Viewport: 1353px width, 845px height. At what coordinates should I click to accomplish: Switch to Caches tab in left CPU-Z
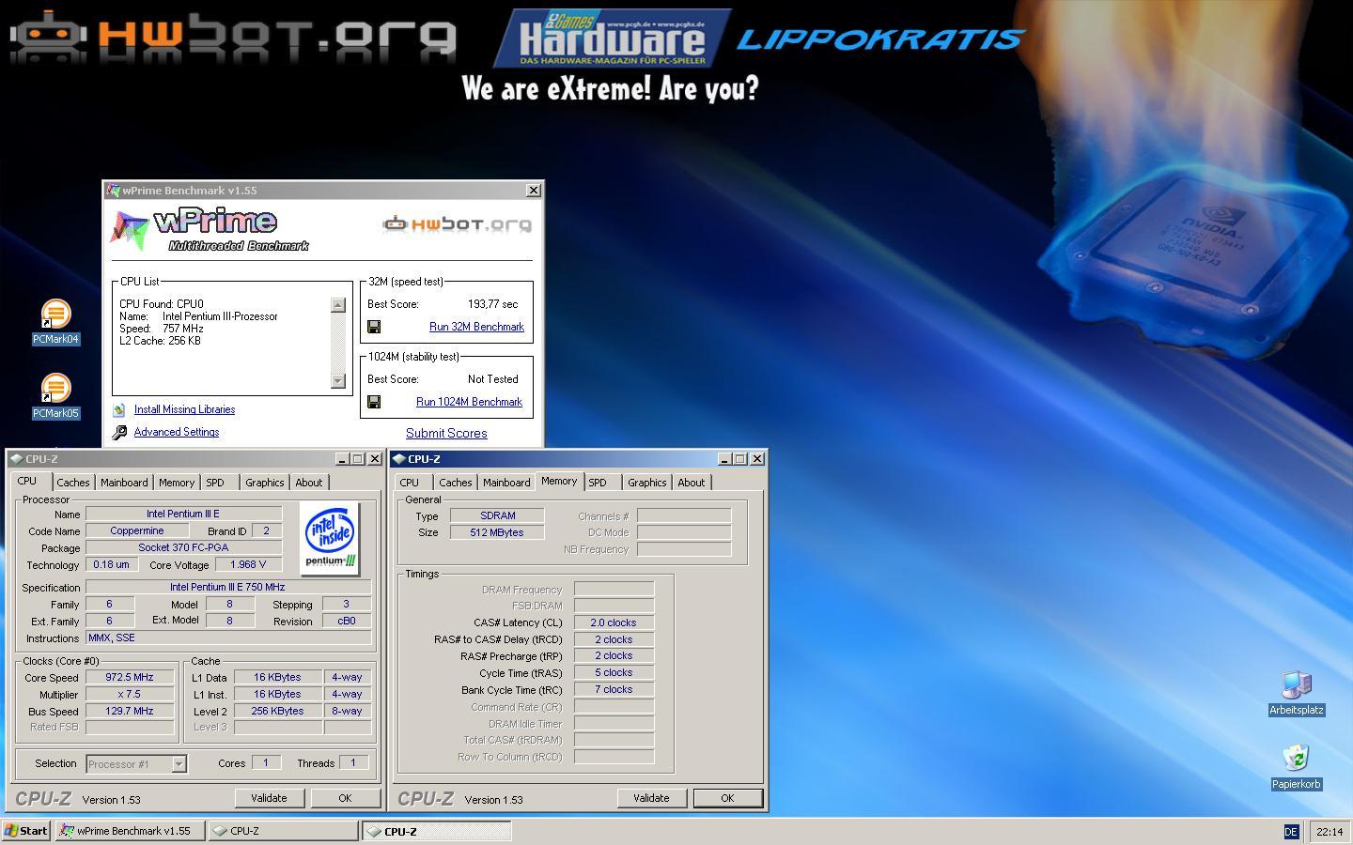pyautogui.click(x=72, y=483)
